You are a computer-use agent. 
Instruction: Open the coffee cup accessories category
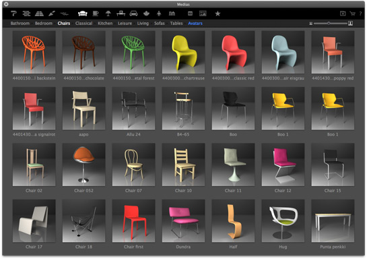tap(95, 13)
